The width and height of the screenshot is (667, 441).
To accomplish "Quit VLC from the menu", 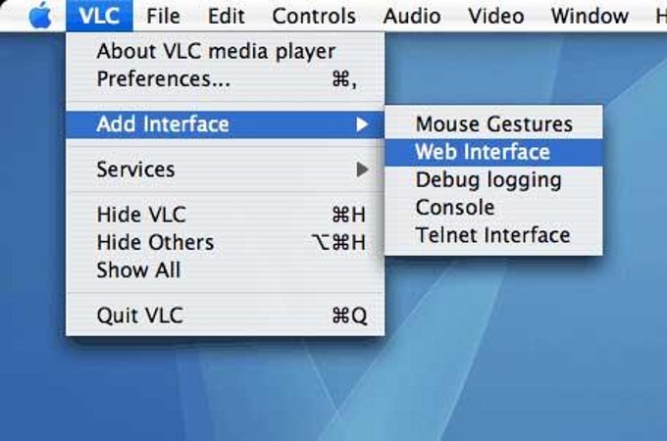I will pos(225,316).
